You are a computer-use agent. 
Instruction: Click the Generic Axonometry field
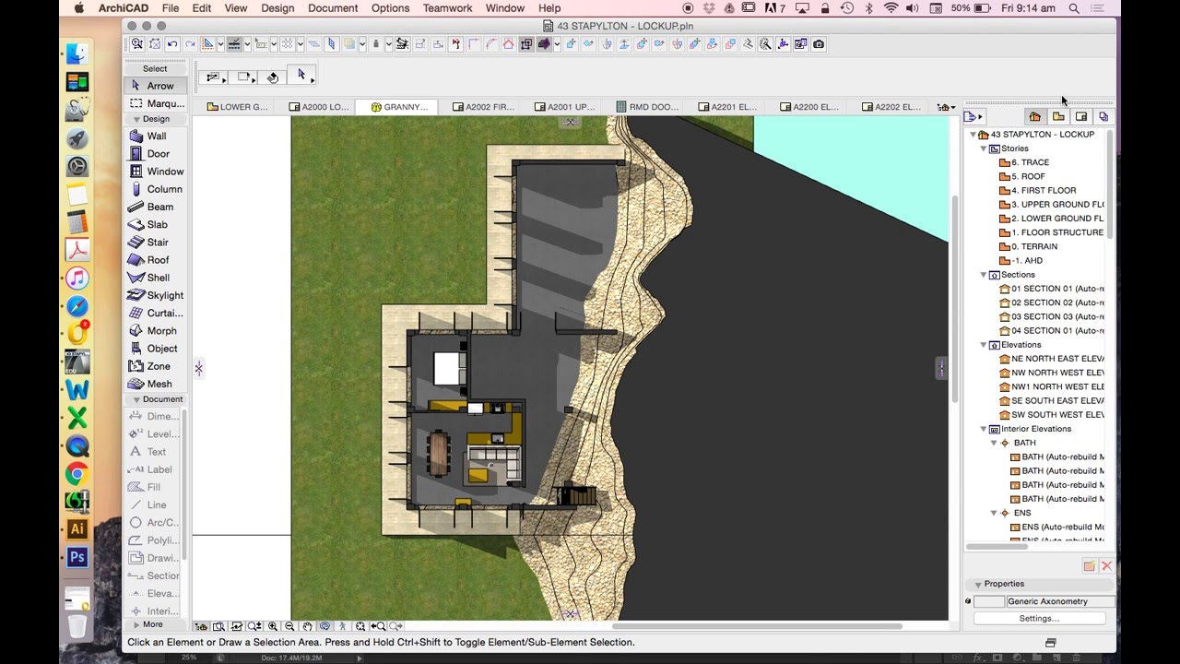[x=1060, y=601]
